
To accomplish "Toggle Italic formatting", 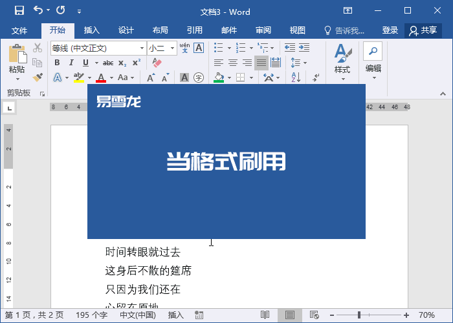I will coord(71,63).
